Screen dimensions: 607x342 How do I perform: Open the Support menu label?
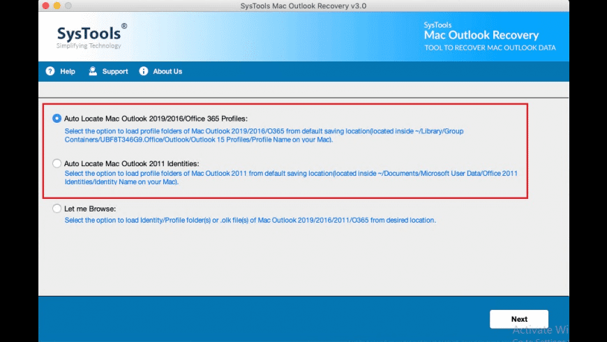click(115, 72)
